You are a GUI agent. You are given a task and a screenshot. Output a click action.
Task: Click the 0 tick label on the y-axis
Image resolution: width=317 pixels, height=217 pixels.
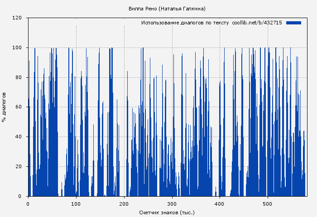(x=20, y=196)
